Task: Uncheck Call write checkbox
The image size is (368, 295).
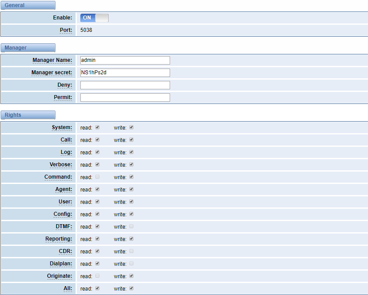Action: coord(132,140)
